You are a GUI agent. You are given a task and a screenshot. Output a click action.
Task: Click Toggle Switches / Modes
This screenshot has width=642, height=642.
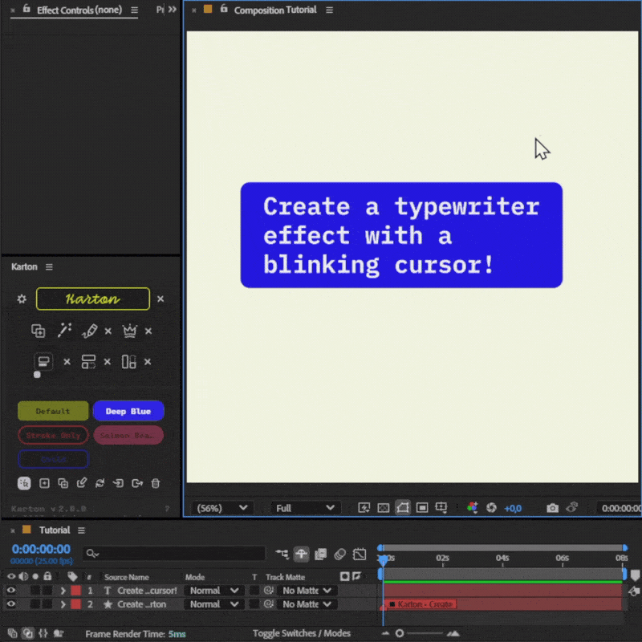click(x=302, y=632)
